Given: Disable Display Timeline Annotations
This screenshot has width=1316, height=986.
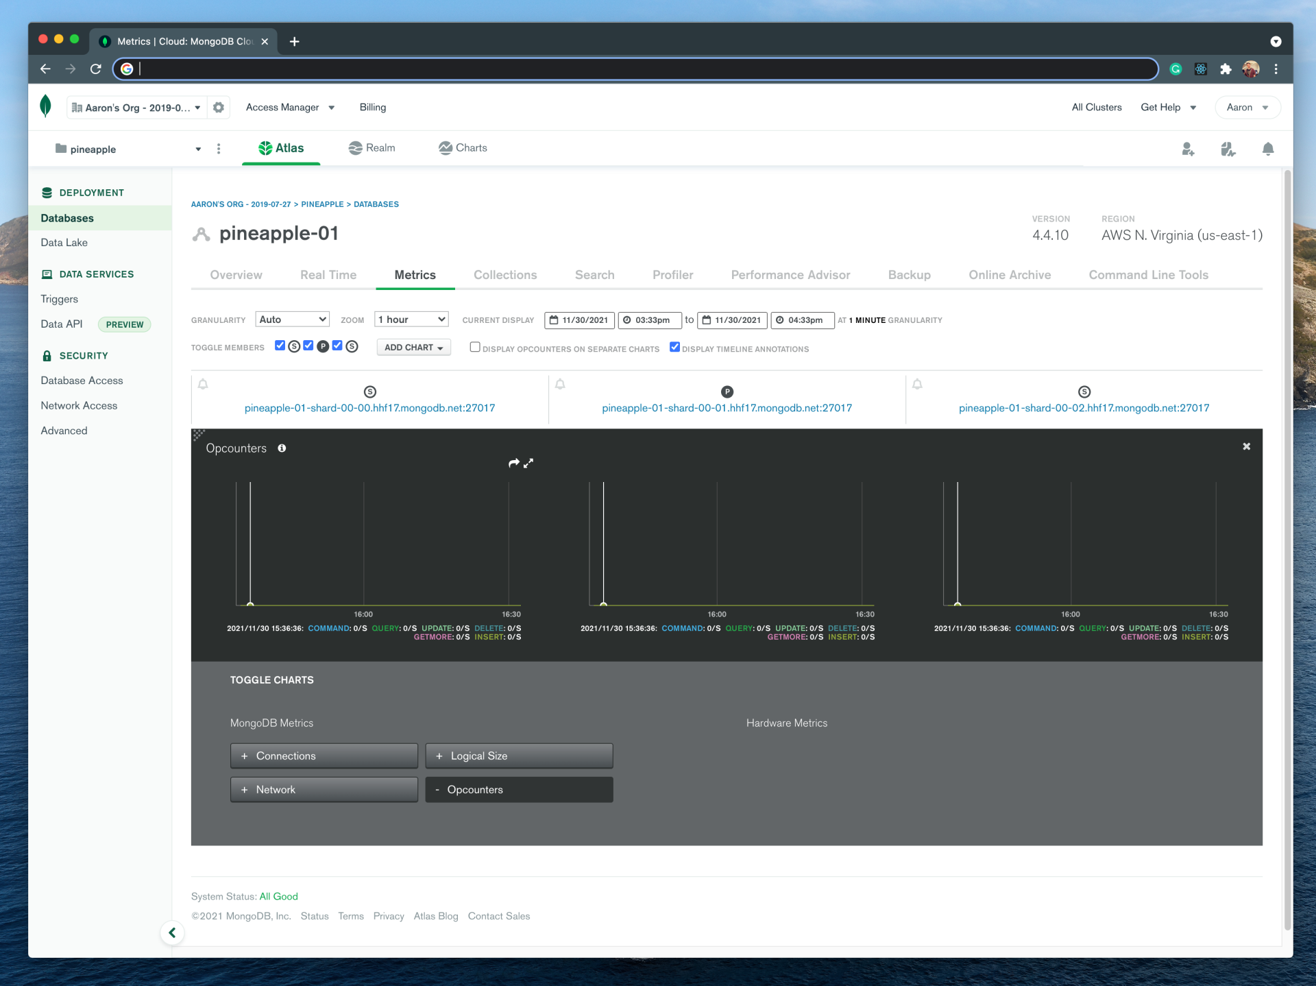Looking at the screenshot, I should click(675, 347).
